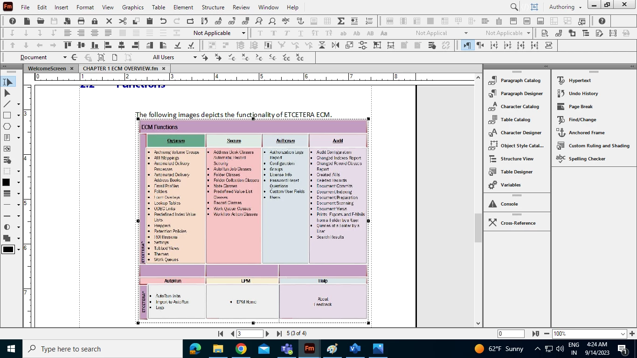
Task: Select the Text Frame tool
Action: [x=7, y=138]
